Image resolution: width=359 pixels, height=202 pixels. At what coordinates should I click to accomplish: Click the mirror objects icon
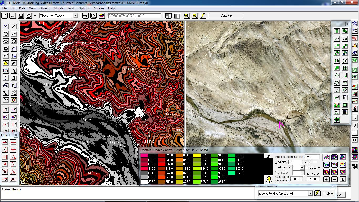pos(337,61)
